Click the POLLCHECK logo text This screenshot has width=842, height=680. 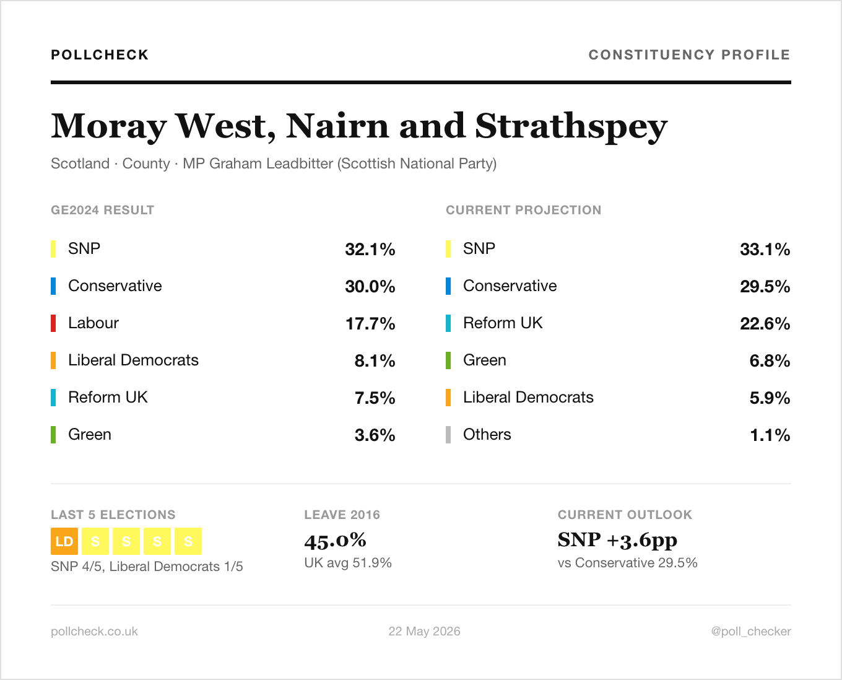[x=100, y=54]
